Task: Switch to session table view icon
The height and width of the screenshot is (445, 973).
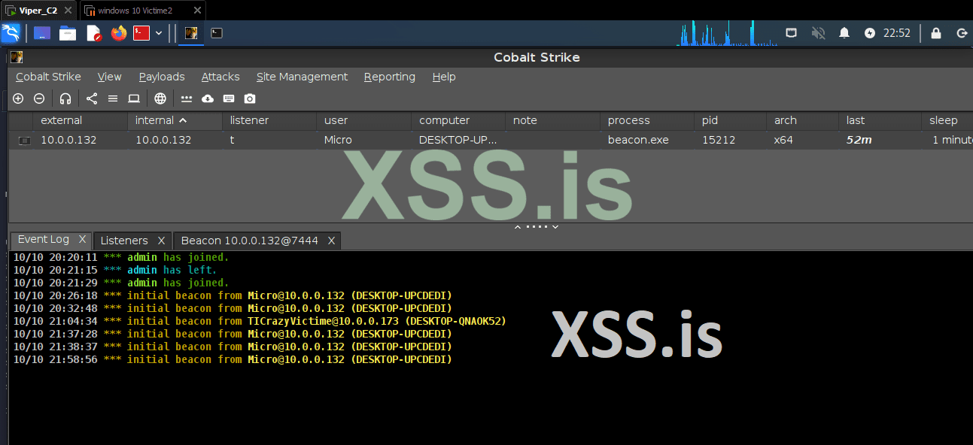Action: click(113, 98)
